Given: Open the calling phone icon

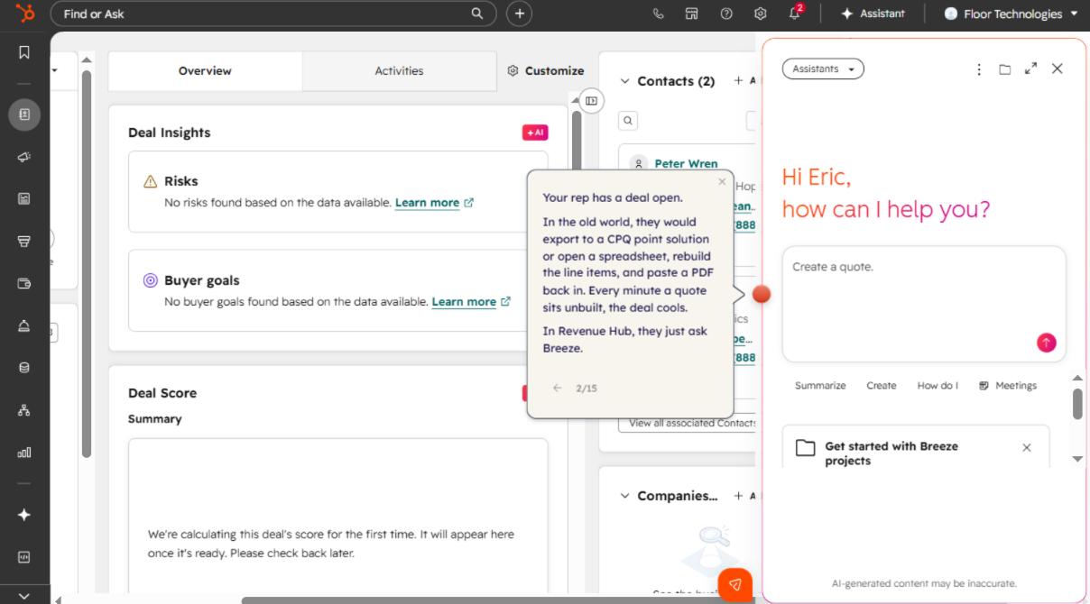Looking at the screenshot, I should tap(658, 14).
